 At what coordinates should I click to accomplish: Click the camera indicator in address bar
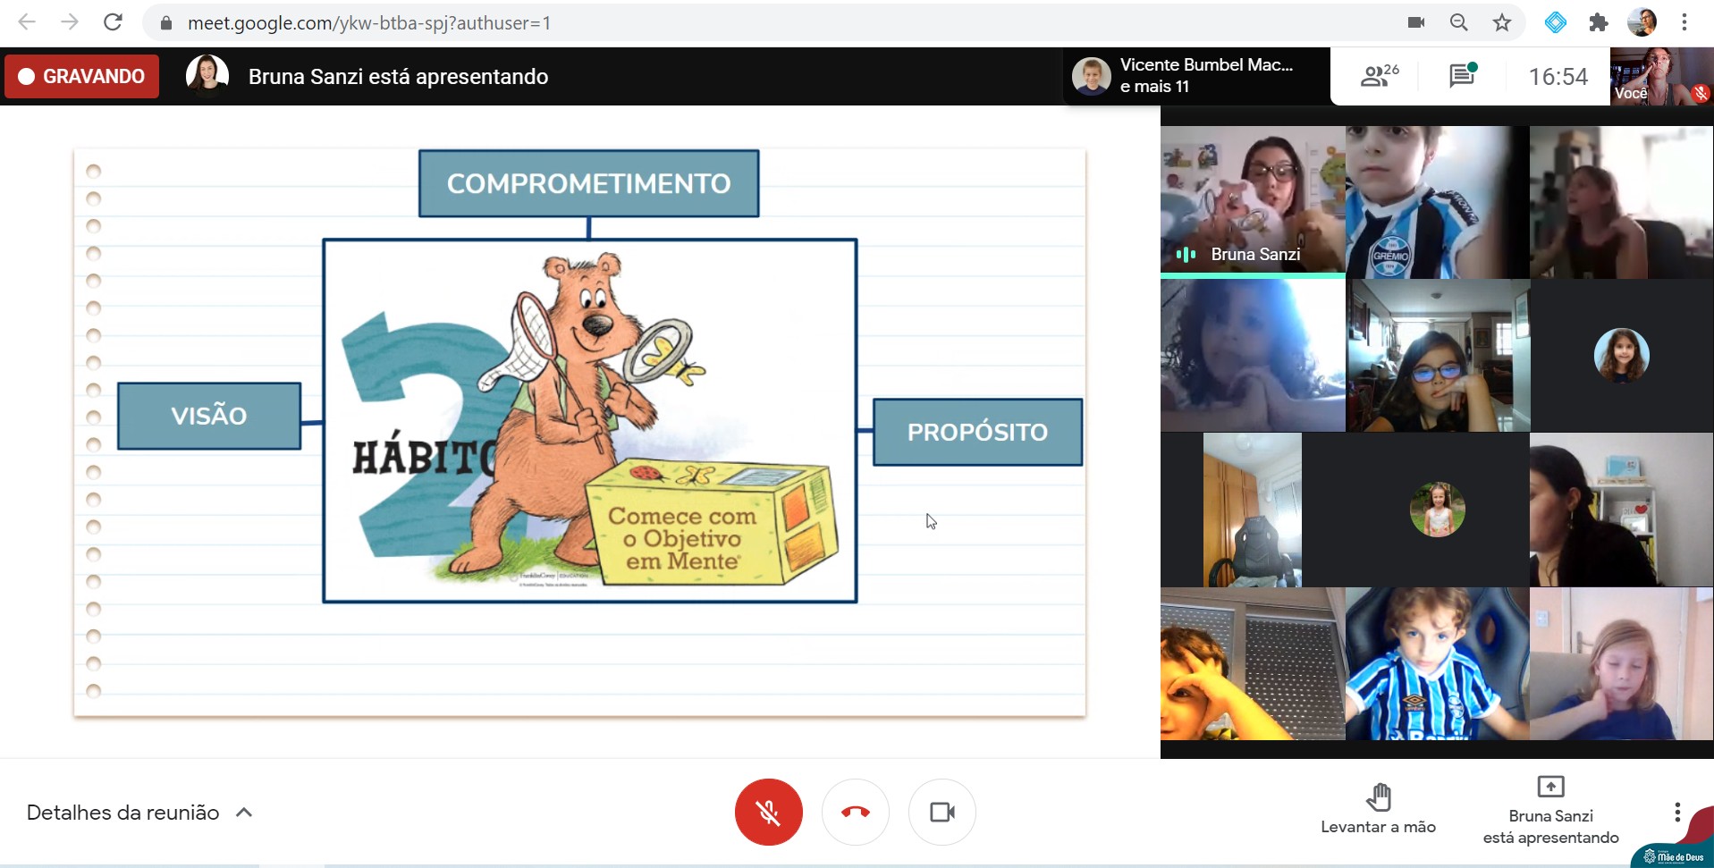(1416, 22)
